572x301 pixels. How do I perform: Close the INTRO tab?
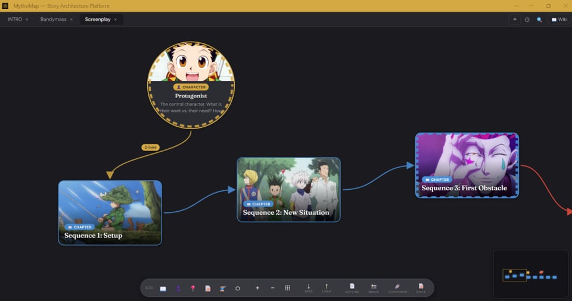pyautogui.click(x=27, y=20)
